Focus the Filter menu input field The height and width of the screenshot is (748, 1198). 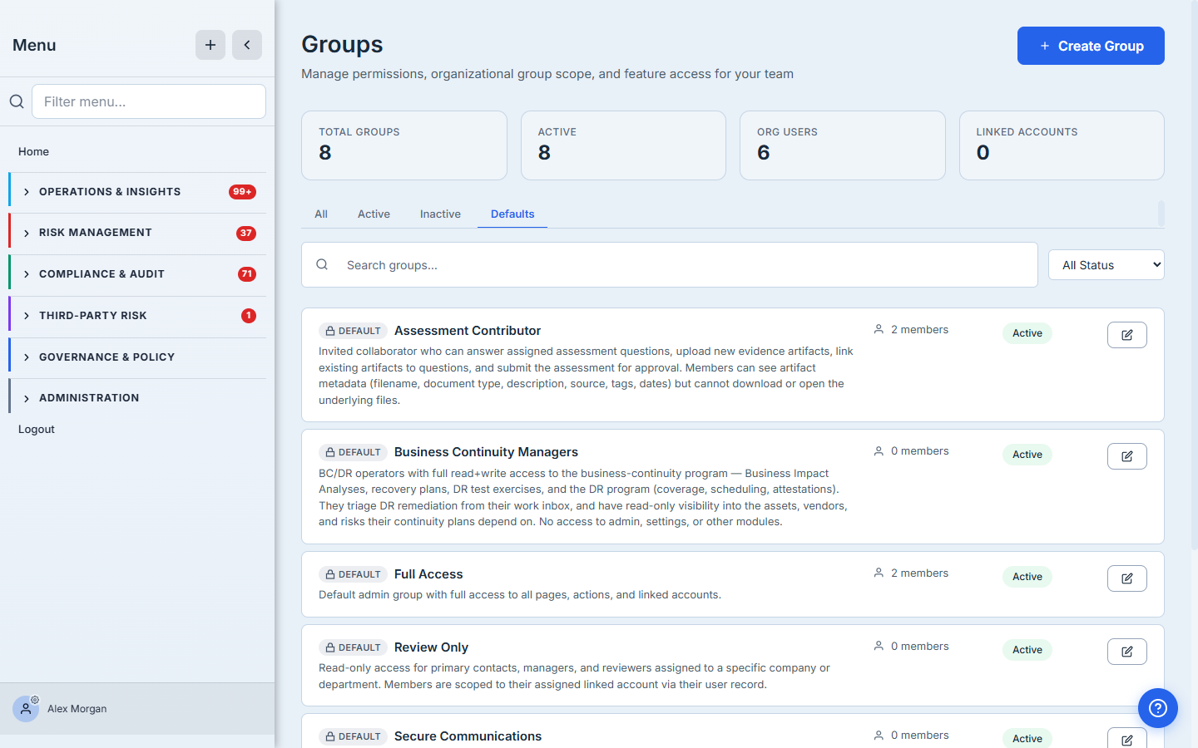(149, 101)
